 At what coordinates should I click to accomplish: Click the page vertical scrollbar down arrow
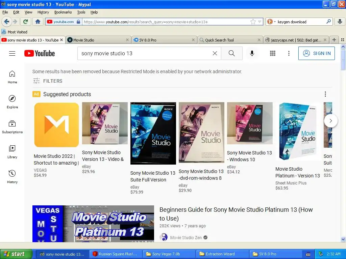343,239
